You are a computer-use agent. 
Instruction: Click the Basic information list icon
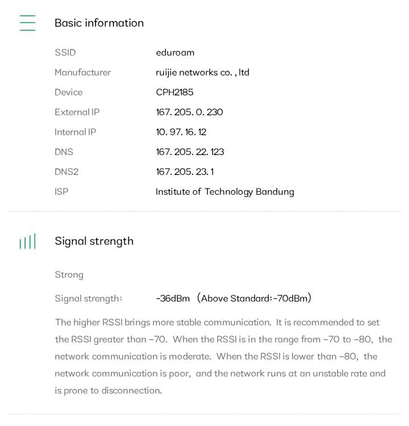[x=27, y=23]
